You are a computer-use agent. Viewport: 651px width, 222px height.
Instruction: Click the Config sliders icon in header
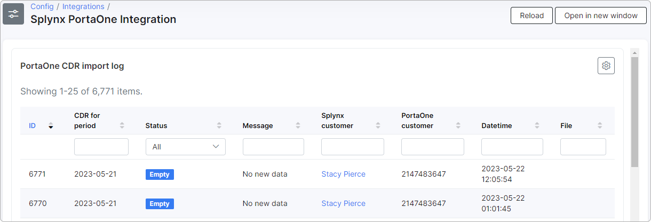click(x=13, y=14)
